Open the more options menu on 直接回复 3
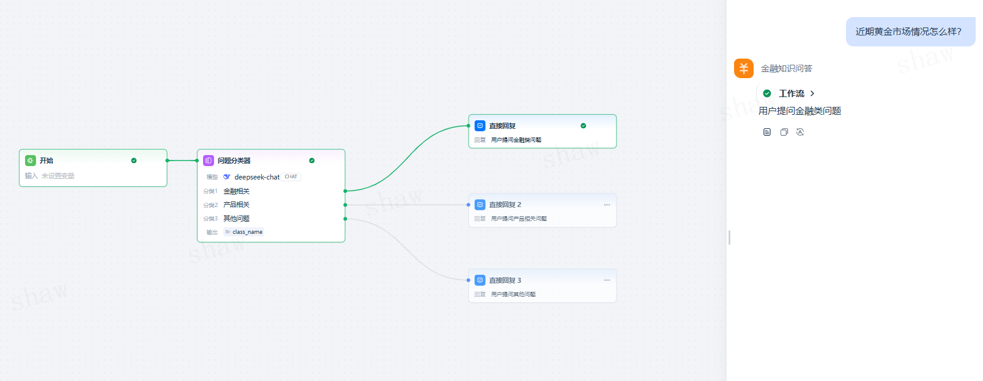Viewport: 983px width, 381px height. pyautogui.click(x=607, y=280)
